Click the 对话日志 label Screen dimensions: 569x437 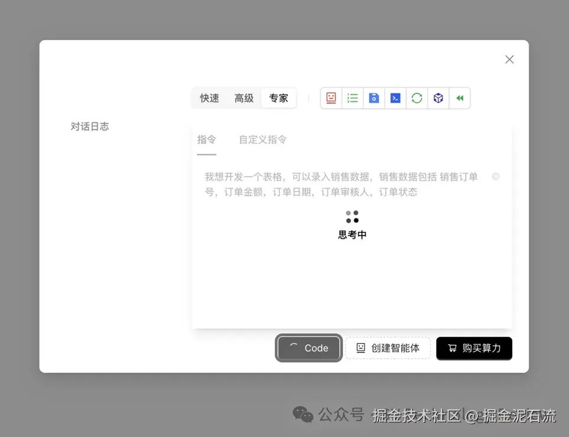pos(90,127)
